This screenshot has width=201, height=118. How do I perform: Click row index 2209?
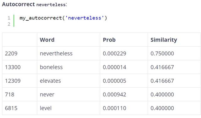pos(11,54)
